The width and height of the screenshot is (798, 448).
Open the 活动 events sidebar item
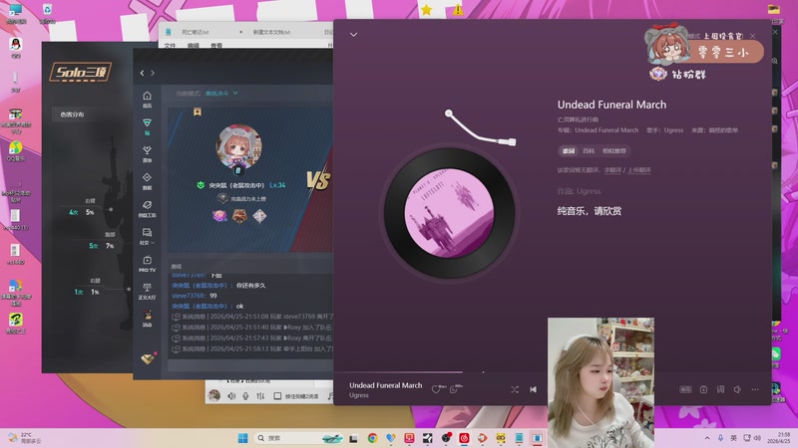[x=147, y=319]
